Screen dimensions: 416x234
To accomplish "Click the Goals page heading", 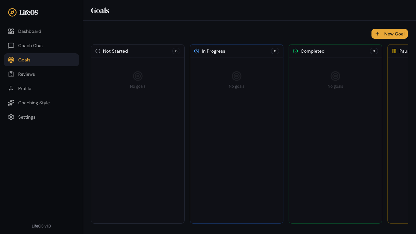I will coord(100,10).
